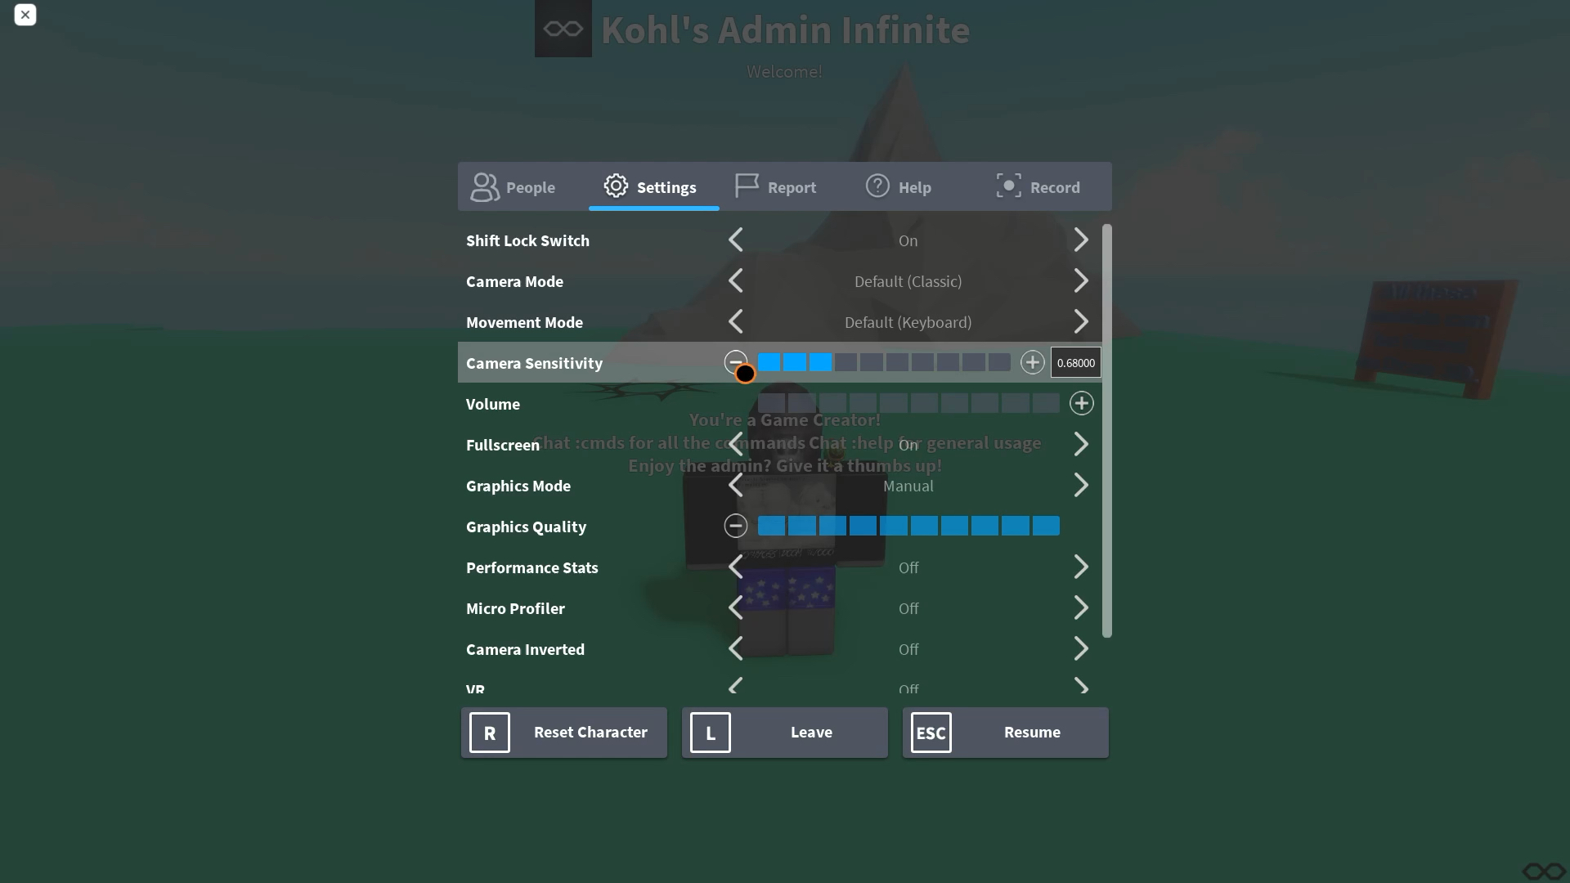
Task: Click the Record capture icon
Action: 1009,186
